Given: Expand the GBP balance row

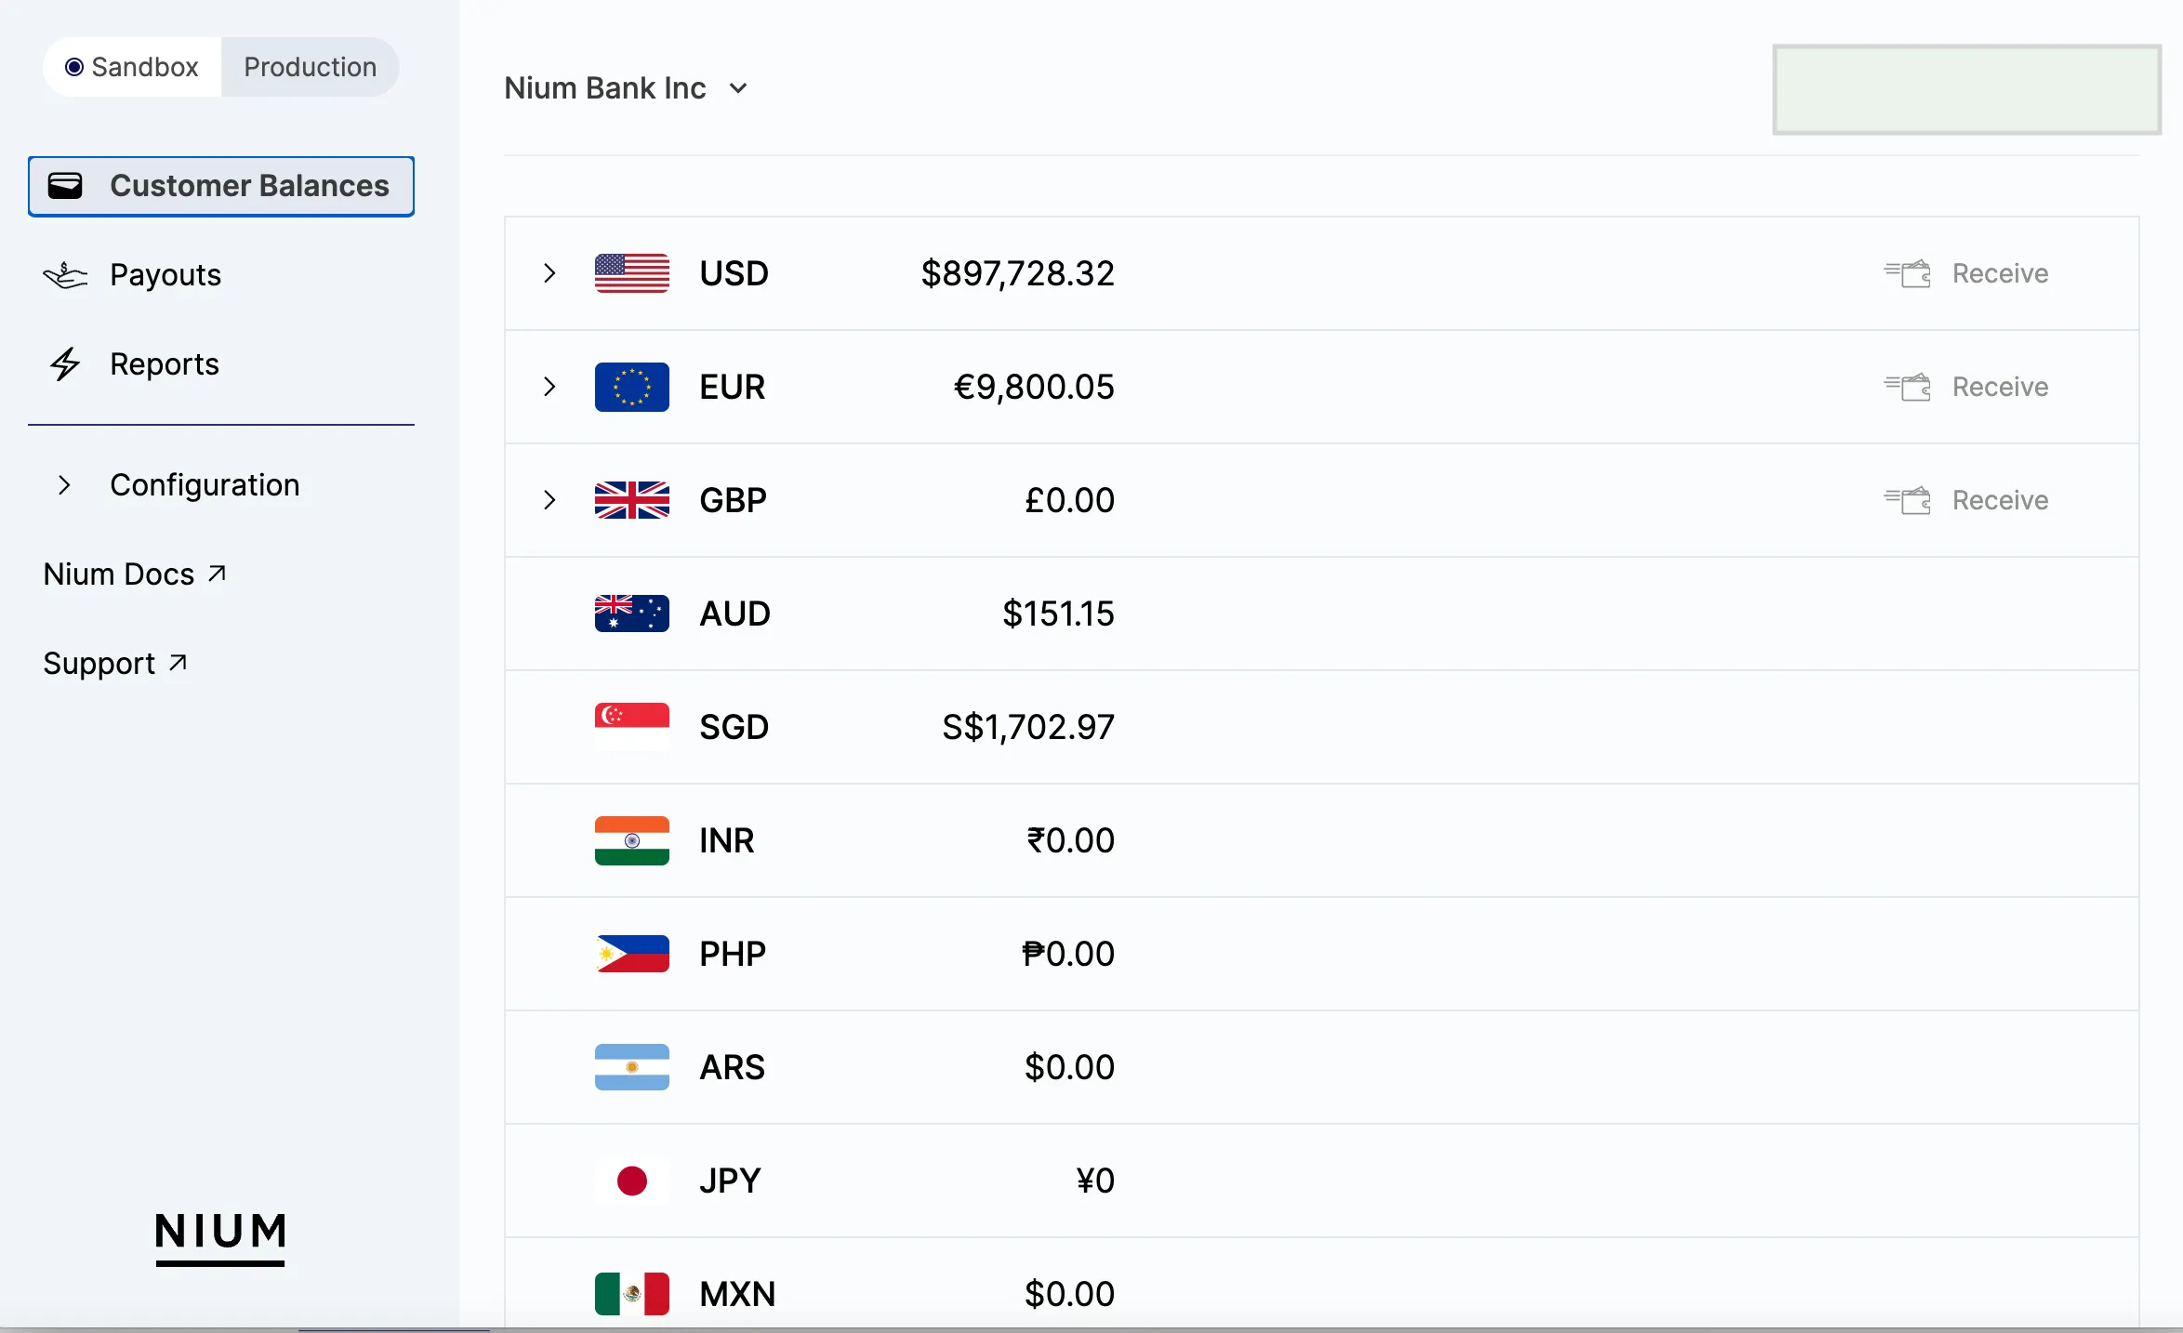Looking at the screenshot, I should point(549,500).
